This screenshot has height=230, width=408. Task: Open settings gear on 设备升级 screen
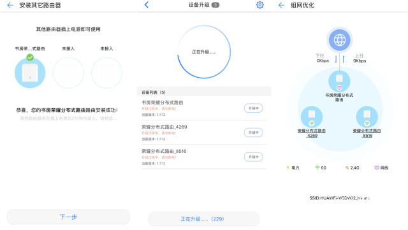(259, 4)
